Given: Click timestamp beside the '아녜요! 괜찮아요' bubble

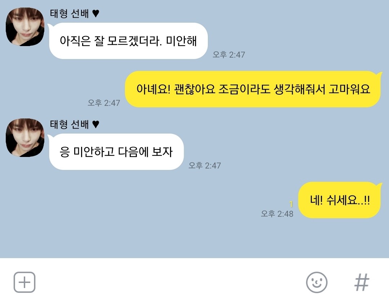Looking at the screenshot, I should point(104,103).
